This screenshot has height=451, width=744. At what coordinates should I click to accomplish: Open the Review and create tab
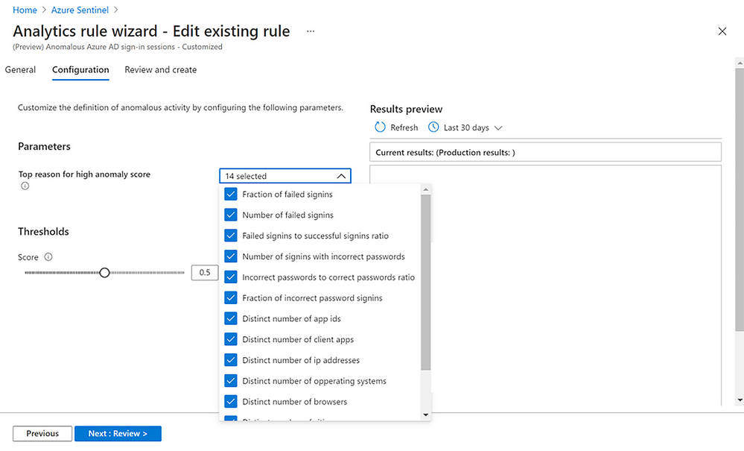[160, 70]
